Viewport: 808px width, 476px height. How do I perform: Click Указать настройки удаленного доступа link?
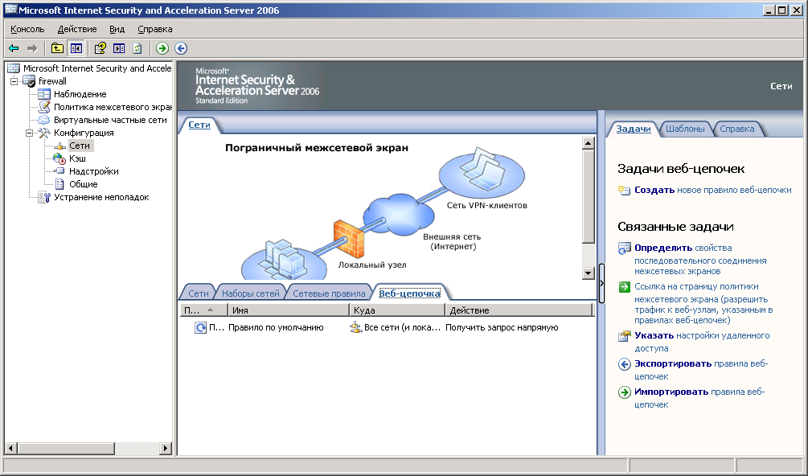tap(702, 342)
